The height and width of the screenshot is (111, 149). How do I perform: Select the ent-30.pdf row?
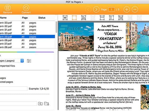tap(27, 33)
